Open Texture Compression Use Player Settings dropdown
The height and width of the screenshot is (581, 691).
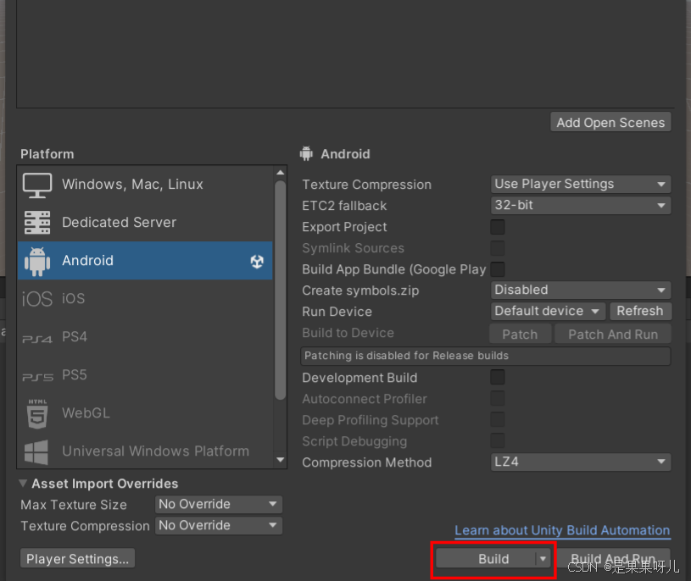[x=581, y=184]
